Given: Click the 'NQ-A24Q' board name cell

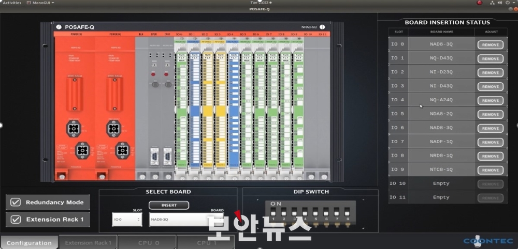Looking at the screenshot, I should pyautogui.click(x=441, y=100).
